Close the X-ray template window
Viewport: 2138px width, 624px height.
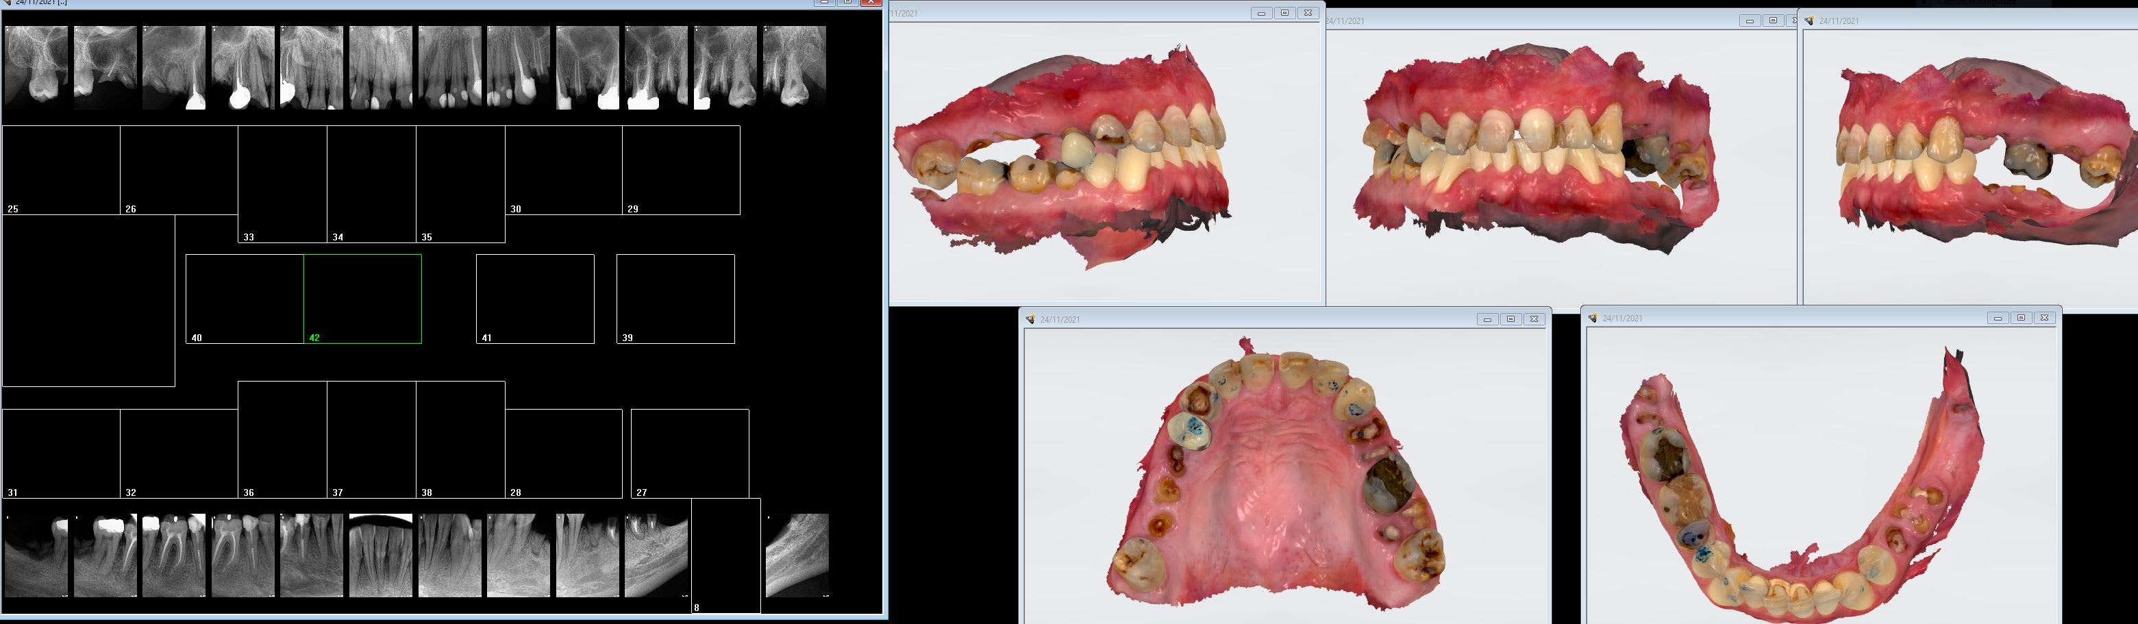pos(871,3)
